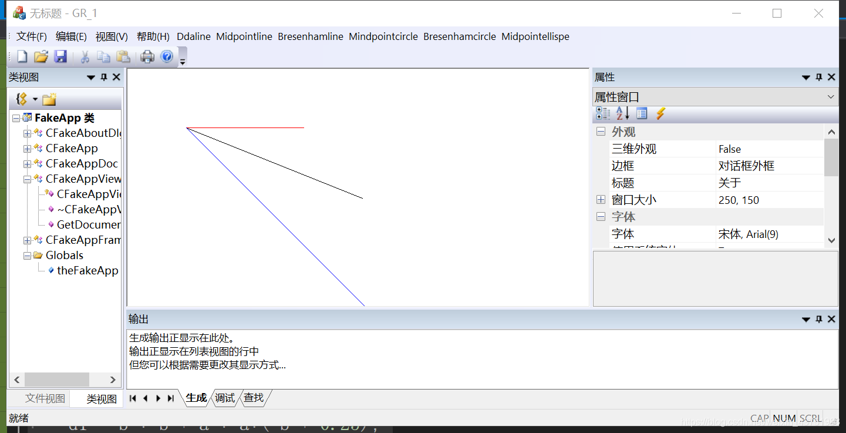Click the property pages icon

[642, 113]
